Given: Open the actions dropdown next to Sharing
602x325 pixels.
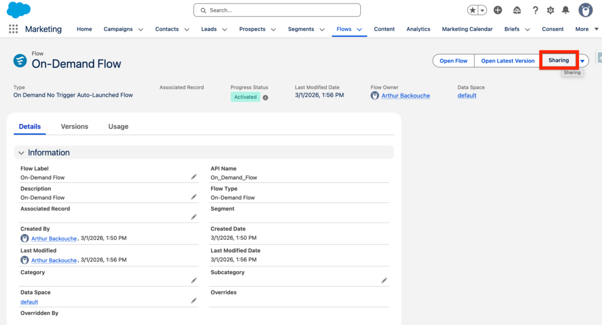Looking at the screenshot, I should point(583,61).
